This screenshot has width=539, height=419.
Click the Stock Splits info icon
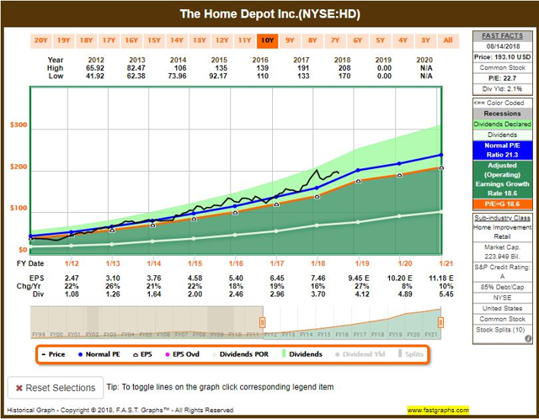tap(528, 338)
